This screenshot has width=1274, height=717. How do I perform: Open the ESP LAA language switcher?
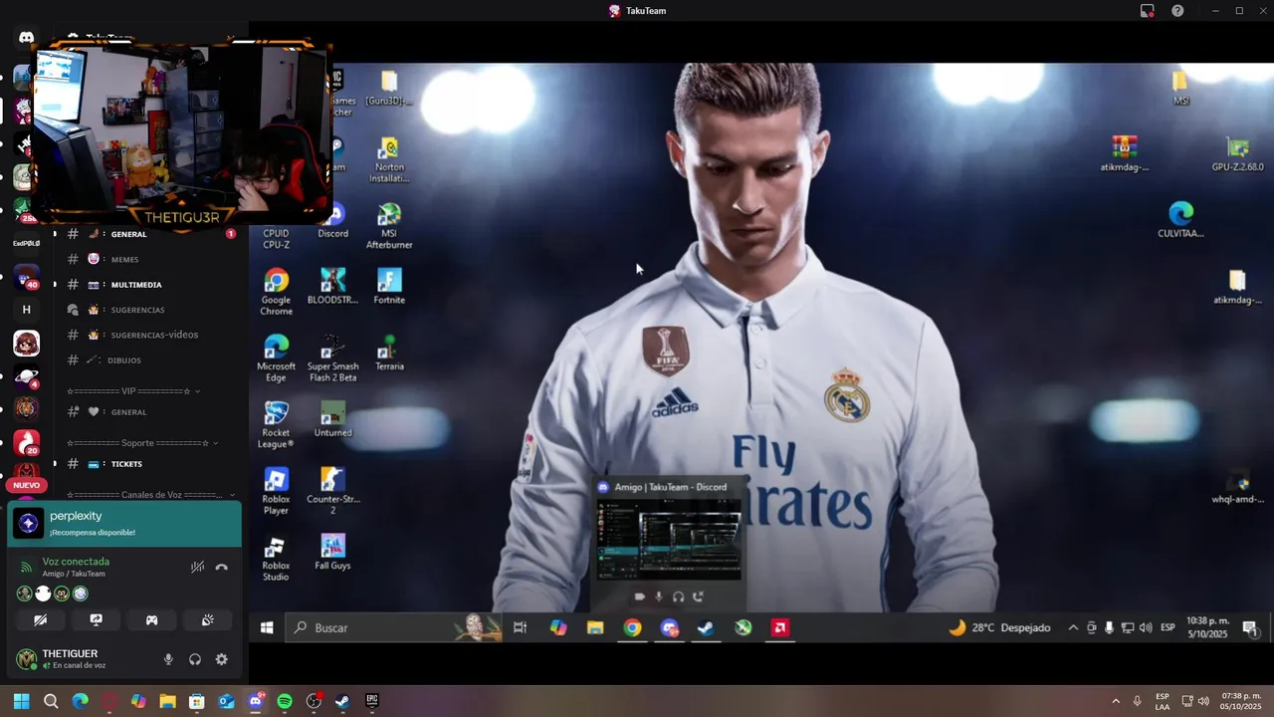click(x=1163, y=701)
